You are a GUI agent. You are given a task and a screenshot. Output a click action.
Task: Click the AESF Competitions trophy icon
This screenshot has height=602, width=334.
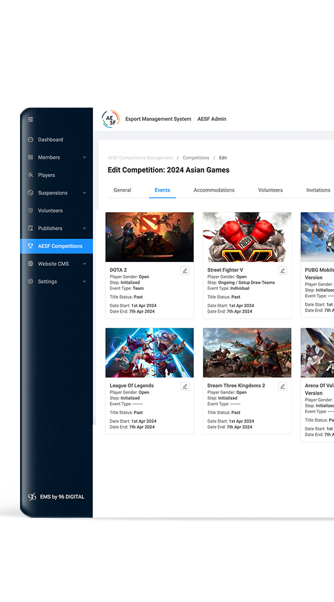point(31,246)
